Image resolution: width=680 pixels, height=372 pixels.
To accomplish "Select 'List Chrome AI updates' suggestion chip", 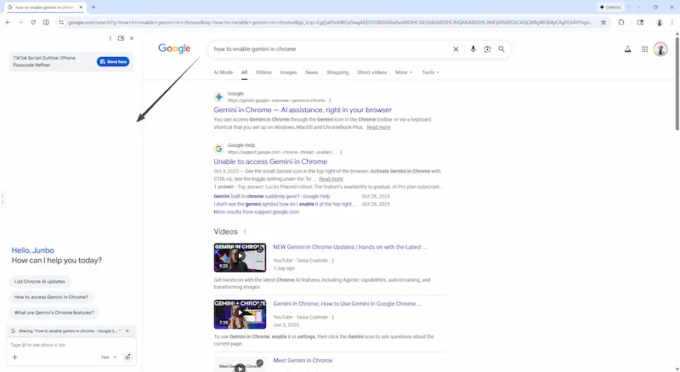I will 39,281.
